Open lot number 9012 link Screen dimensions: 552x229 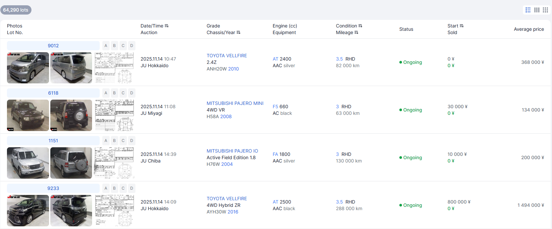pyautogui.click(x=53, y=46)
